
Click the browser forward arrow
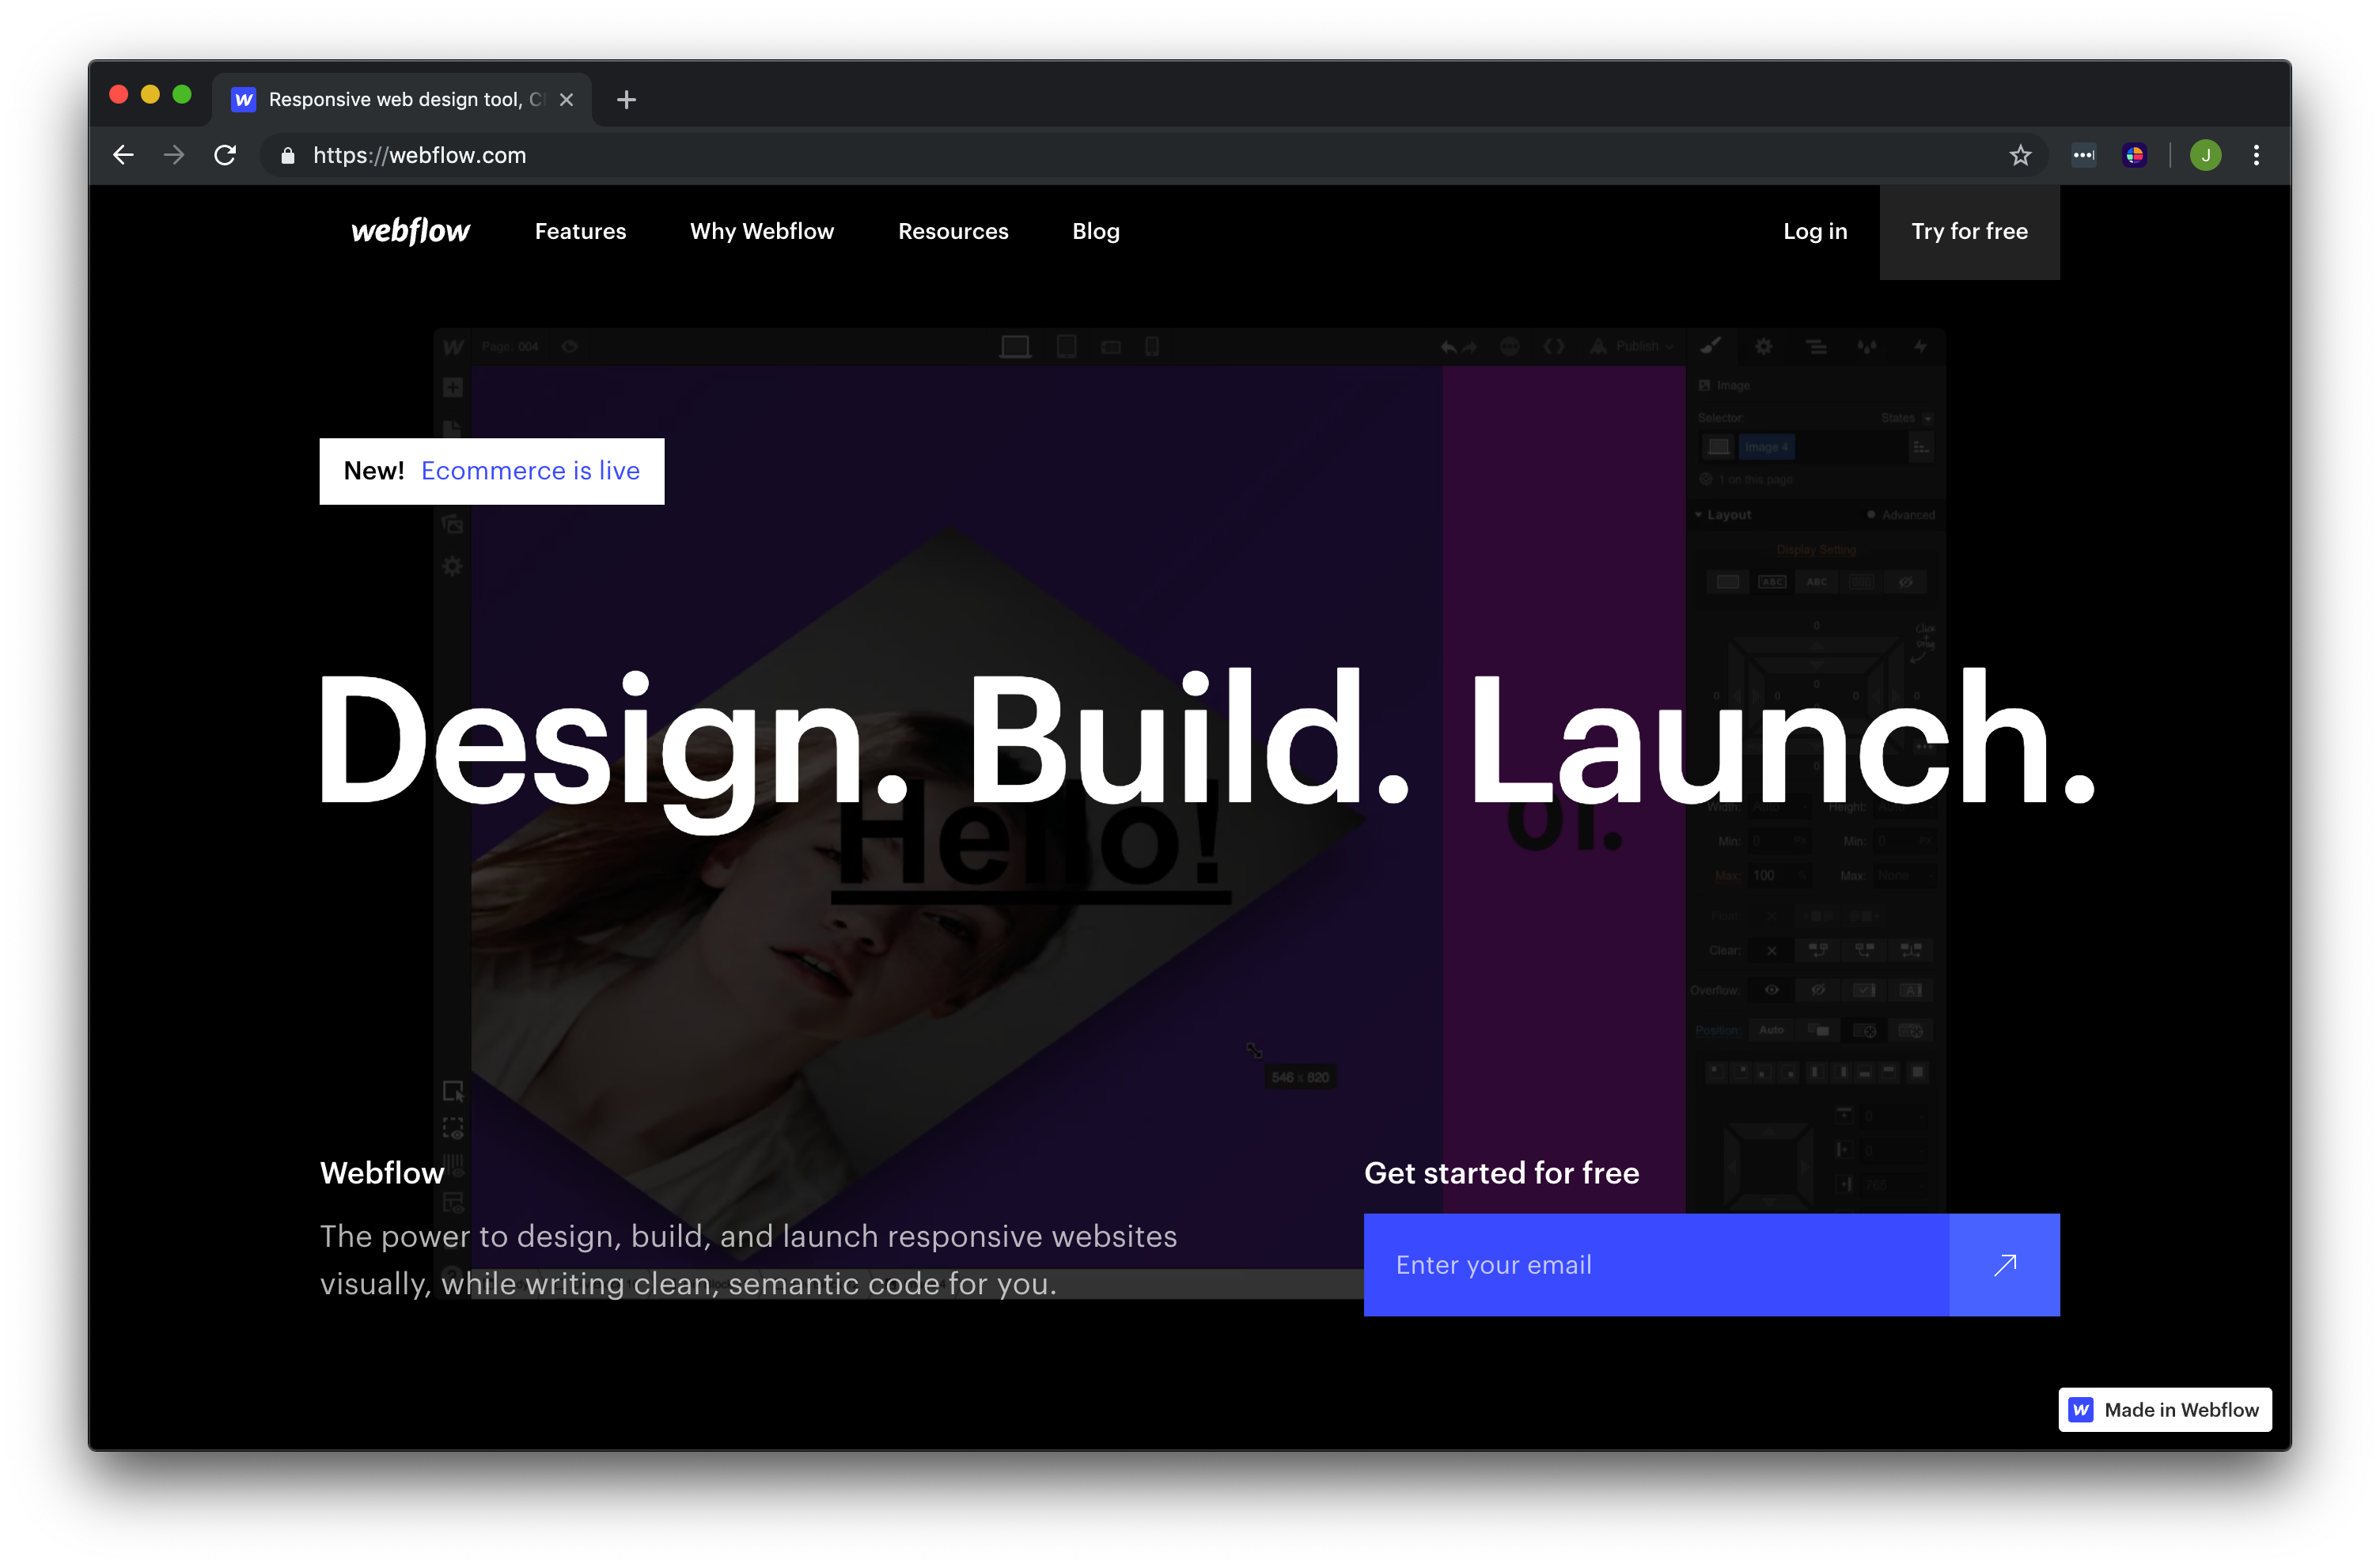174,155
